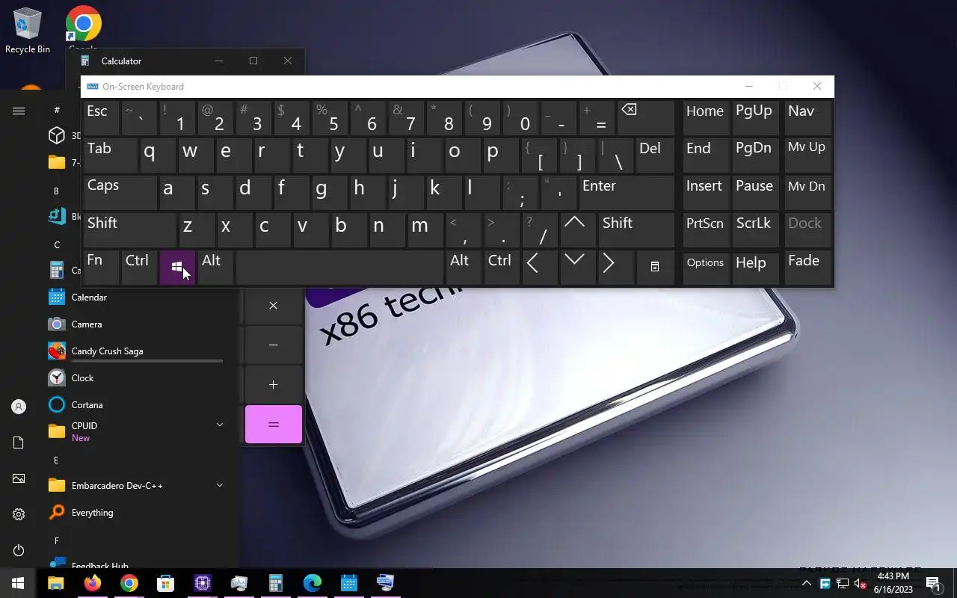Open Documents from Start menu sidebar
Screen dimensions: 957x598
point(19,443)
